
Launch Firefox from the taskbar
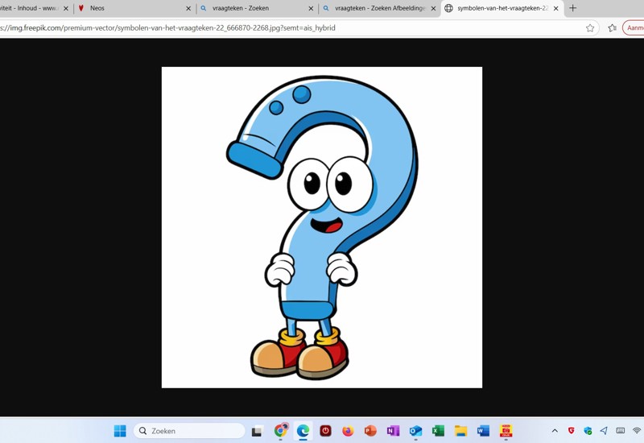click(348, 431)
